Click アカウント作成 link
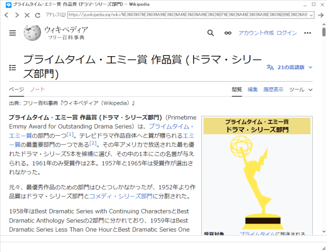 pyautogui.click(x=256, y=33)
